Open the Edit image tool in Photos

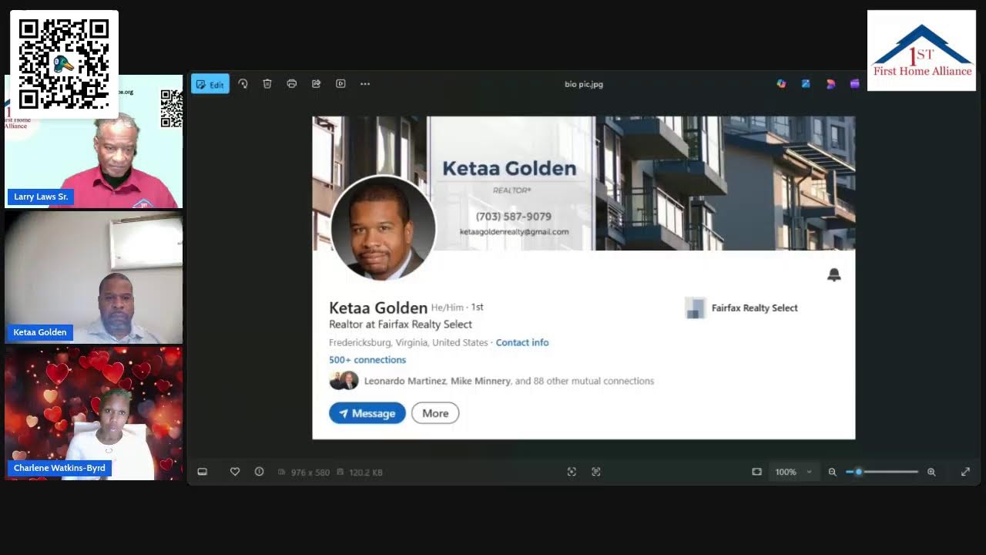point(210,84)
